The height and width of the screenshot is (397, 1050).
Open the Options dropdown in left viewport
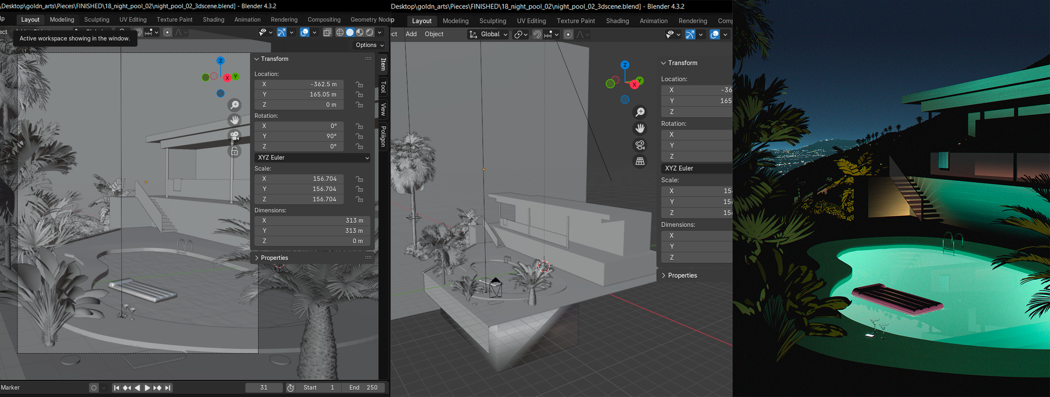point(370,45)
